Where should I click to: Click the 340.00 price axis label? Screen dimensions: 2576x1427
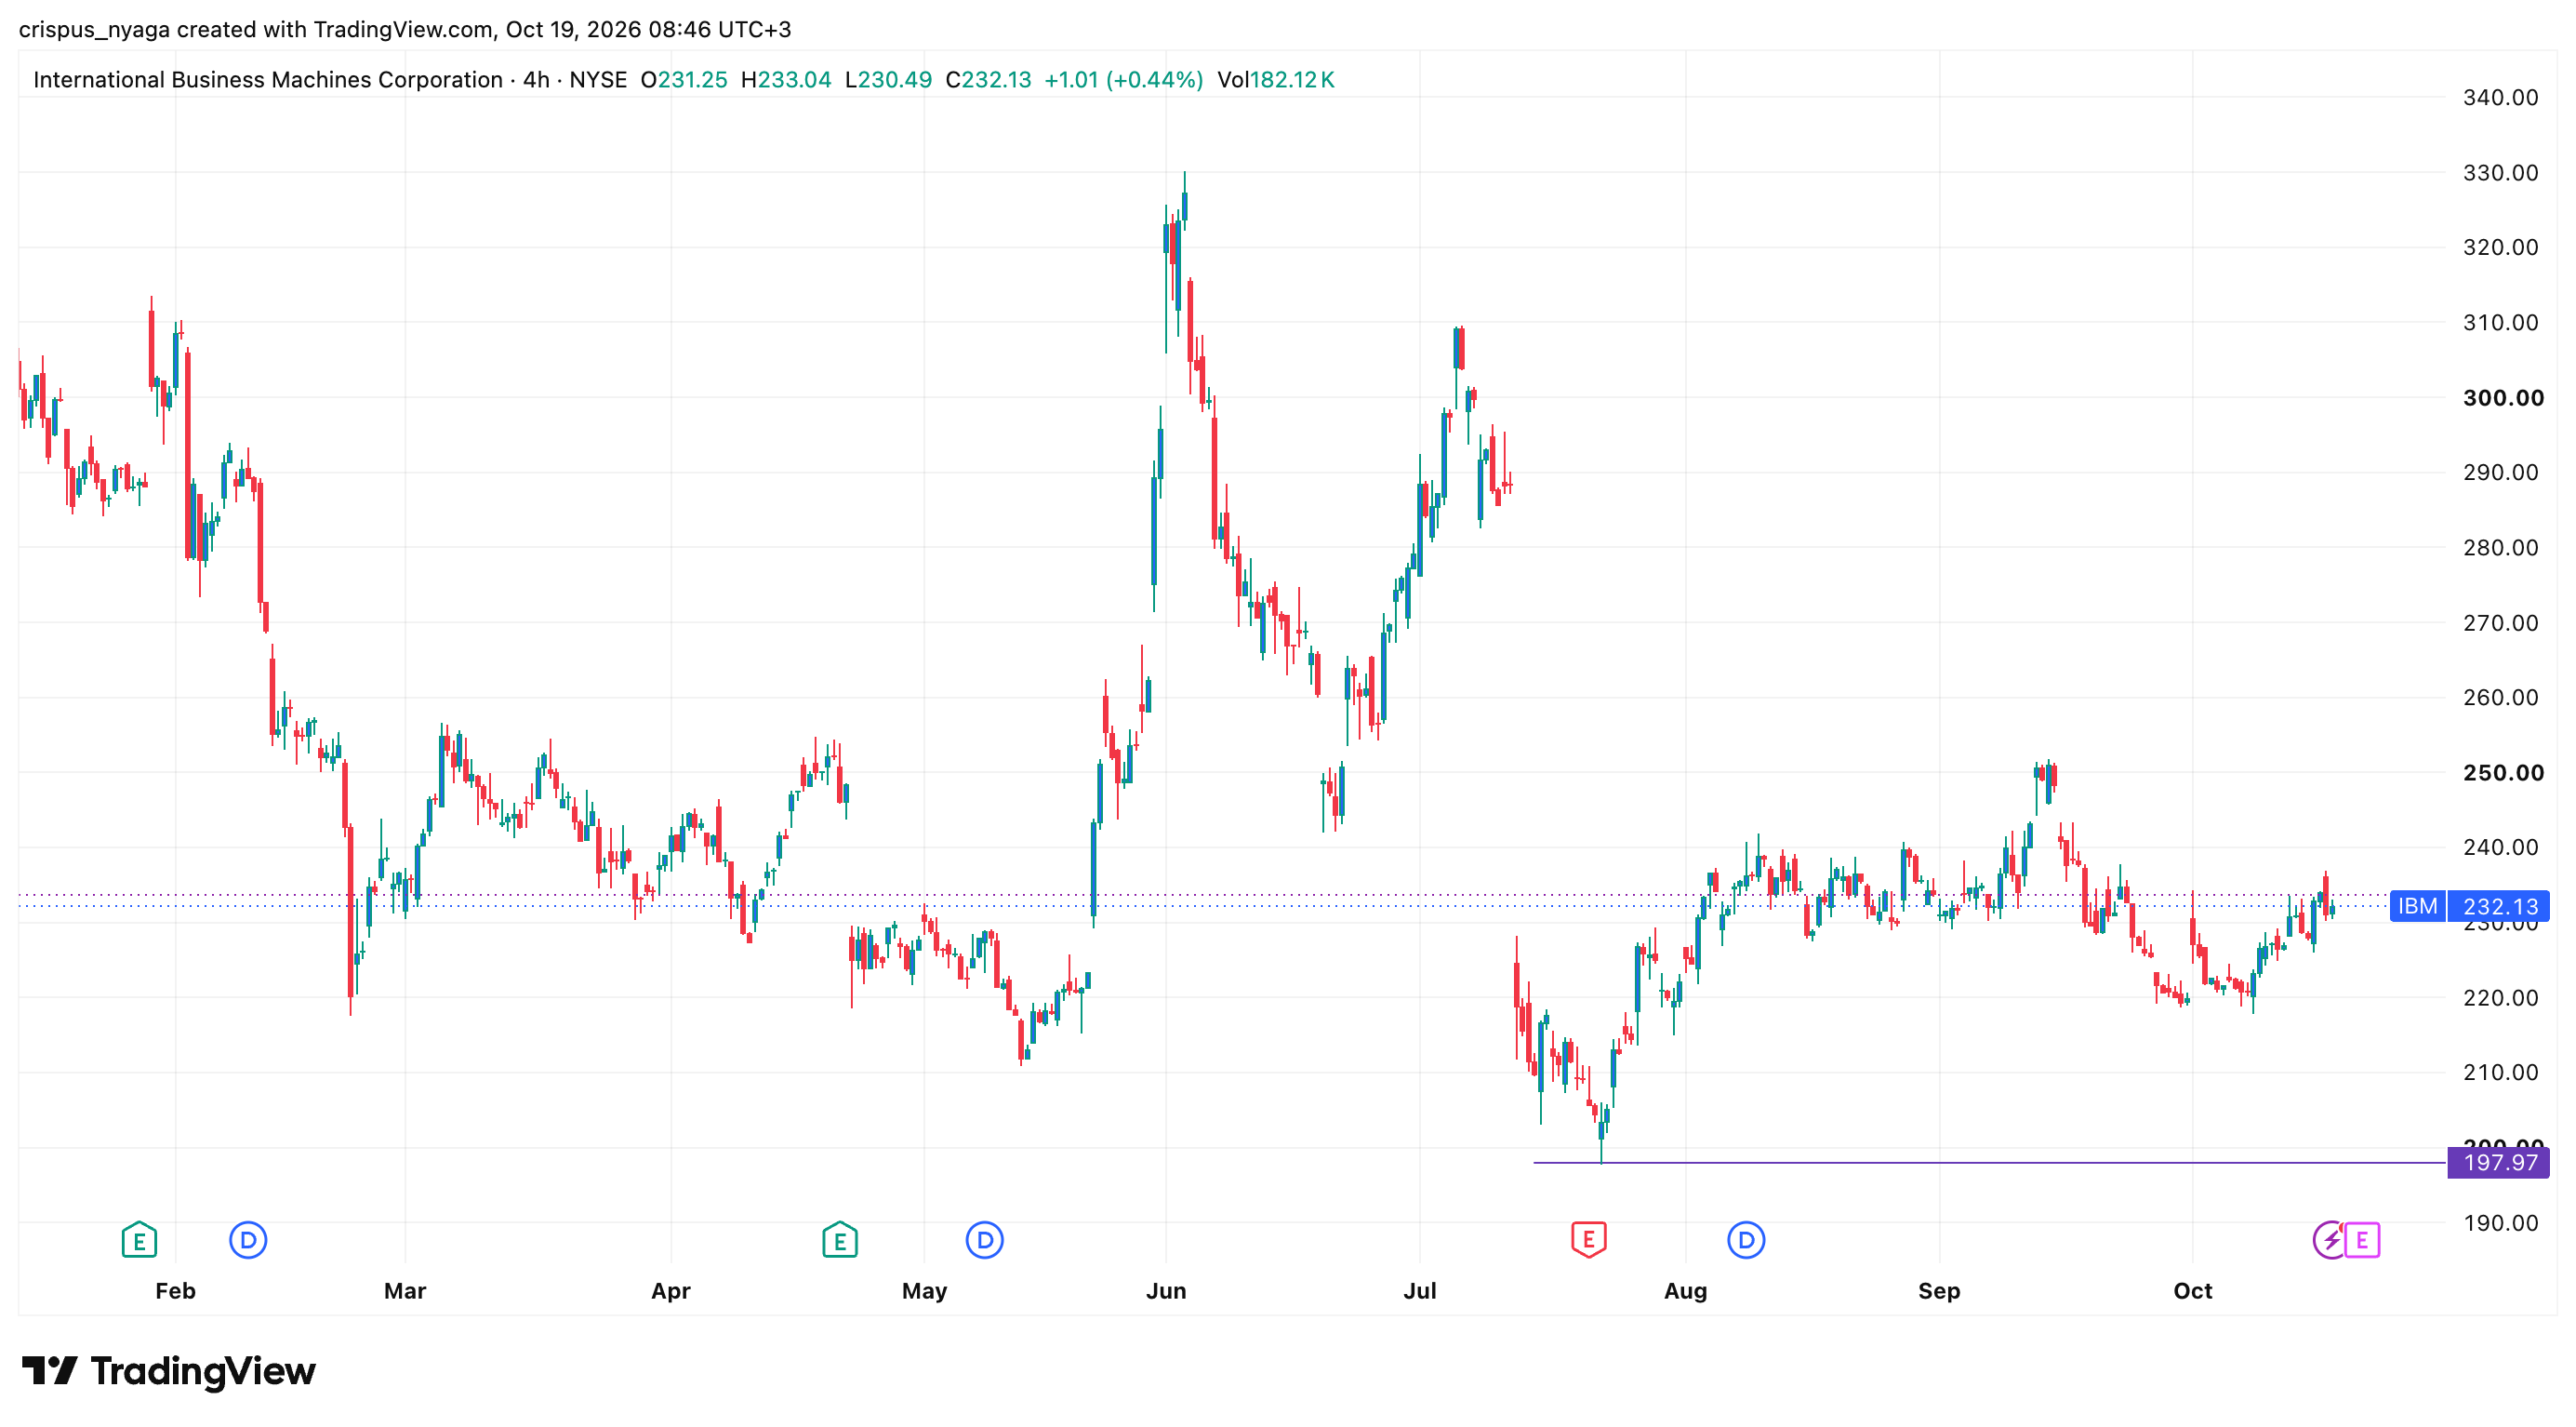(x=2500, y=97)
